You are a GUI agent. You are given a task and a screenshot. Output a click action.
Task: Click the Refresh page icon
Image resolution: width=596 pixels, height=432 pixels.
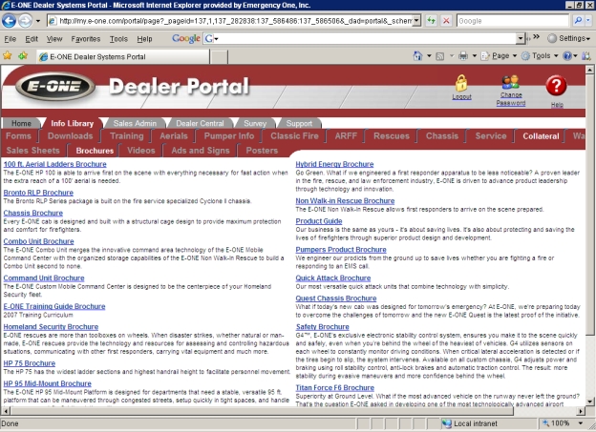tap(431, 20)
